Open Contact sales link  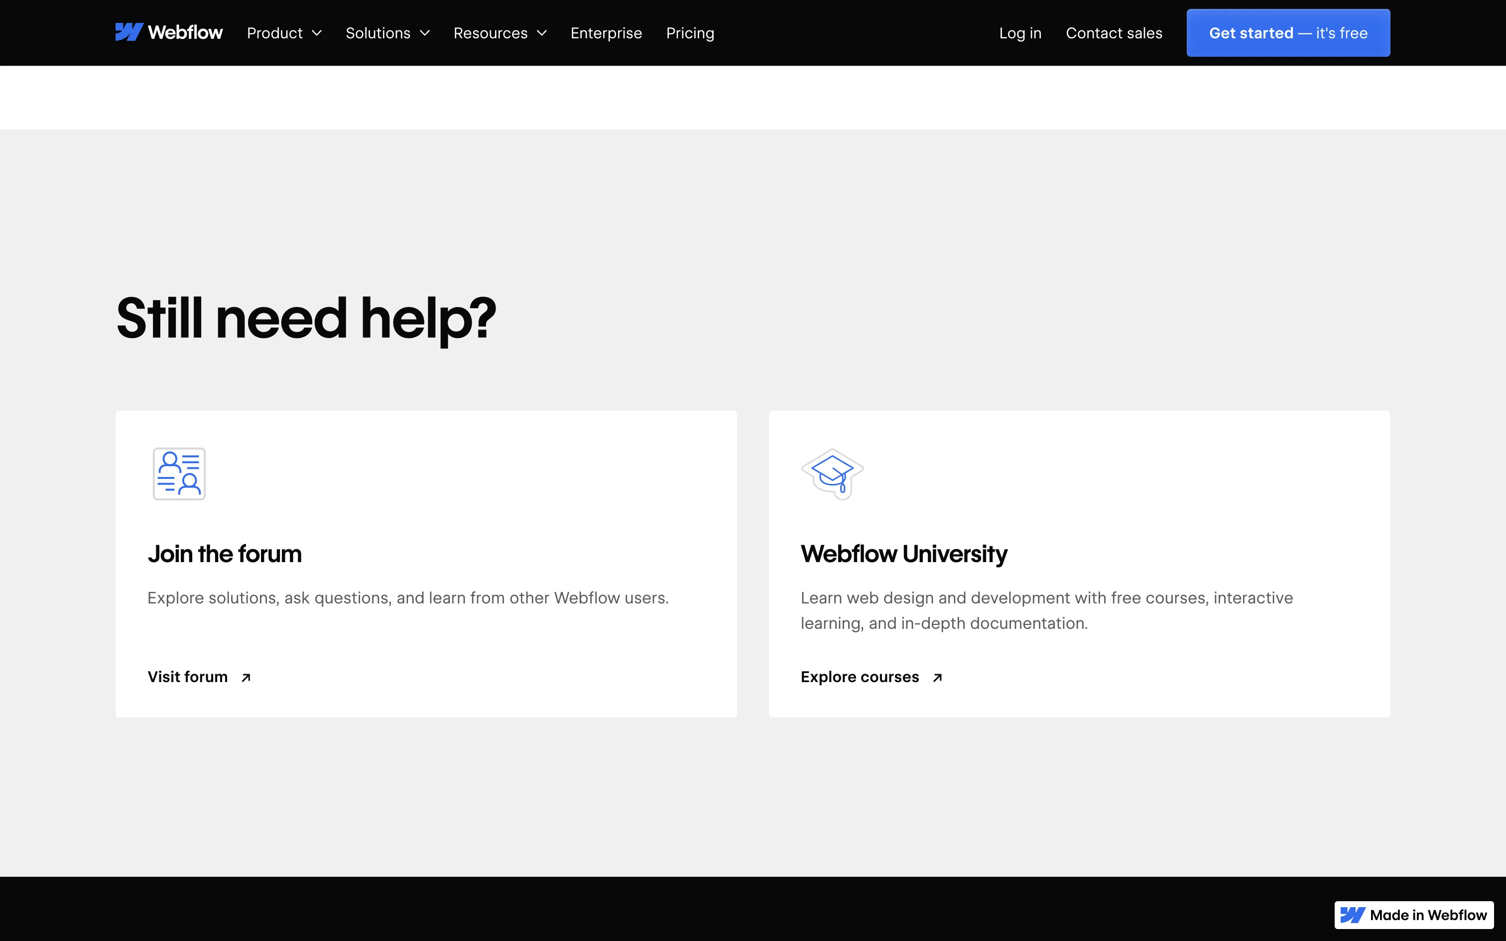point(1114,33)
